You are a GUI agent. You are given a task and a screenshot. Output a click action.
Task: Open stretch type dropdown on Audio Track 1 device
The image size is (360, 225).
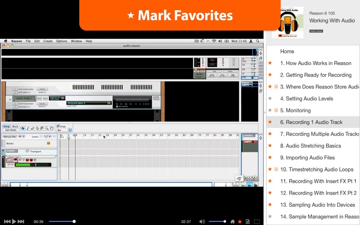[63, 98]
